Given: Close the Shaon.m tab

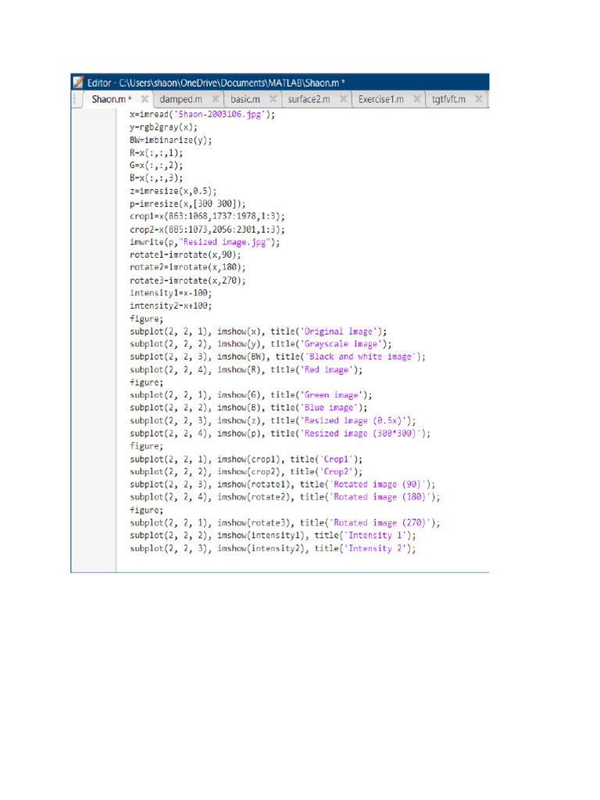Looking at the screenshot, I should point(145,99).
